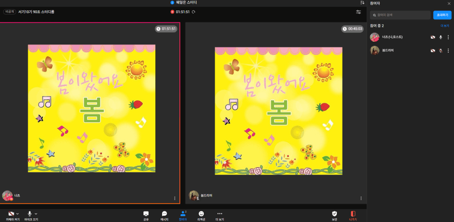Click the 초대하기 invite button
454x222 pixels.
(x=442, y=15)
